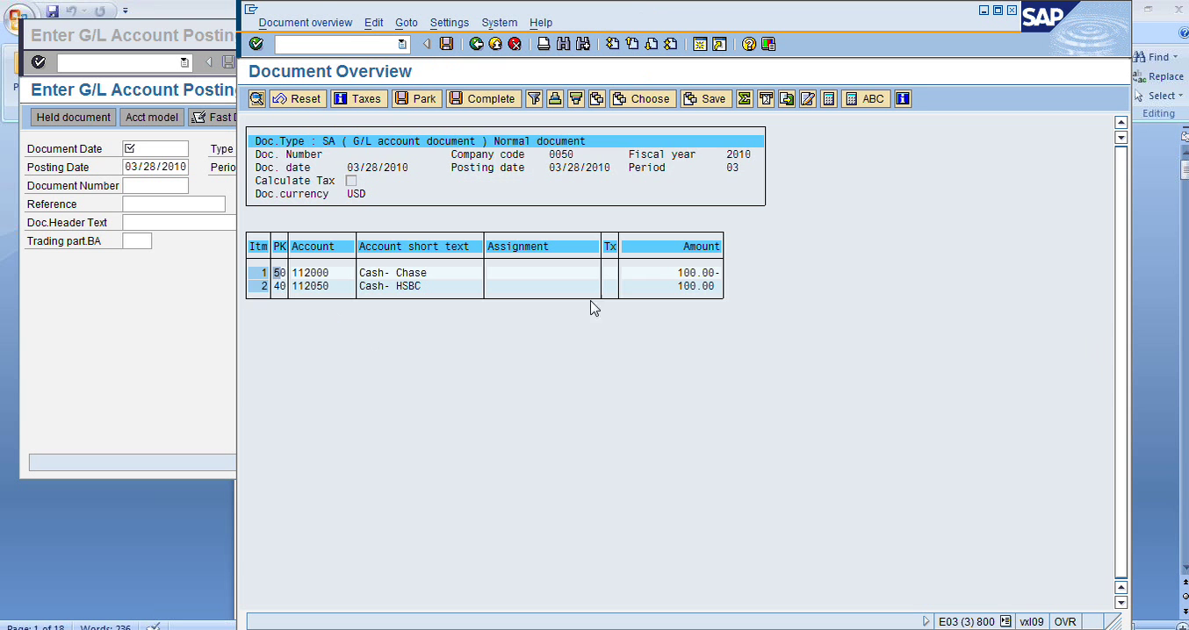Open the Help question-mark icon
Screen dimensions: 1189x630
pos(748,44)
